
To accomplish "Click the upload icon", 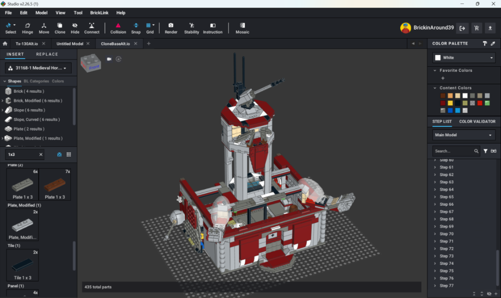I will click(490, 28).
